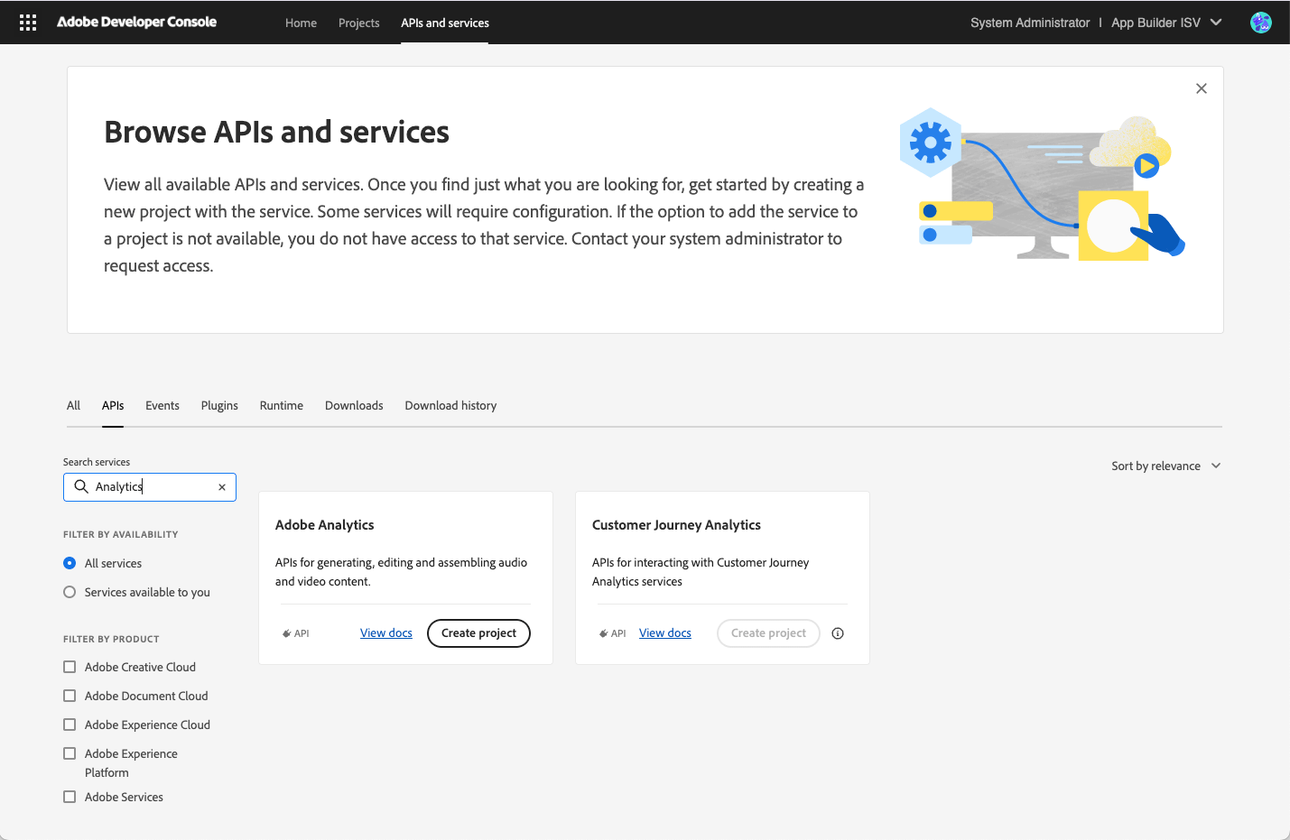Viewport: 1290px width, 840px height.
Task: Click the magnifier icon in search services
Action: coord(81,486)
